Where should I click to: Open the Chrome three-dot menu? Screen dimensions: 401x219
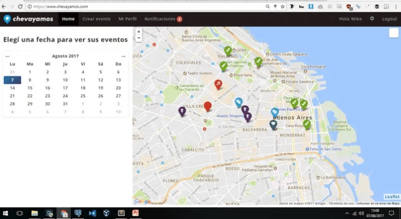tap(396, 6)
